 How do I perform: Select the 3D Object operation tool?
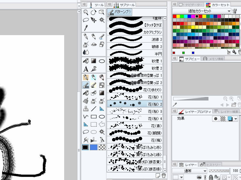(102, 12)
